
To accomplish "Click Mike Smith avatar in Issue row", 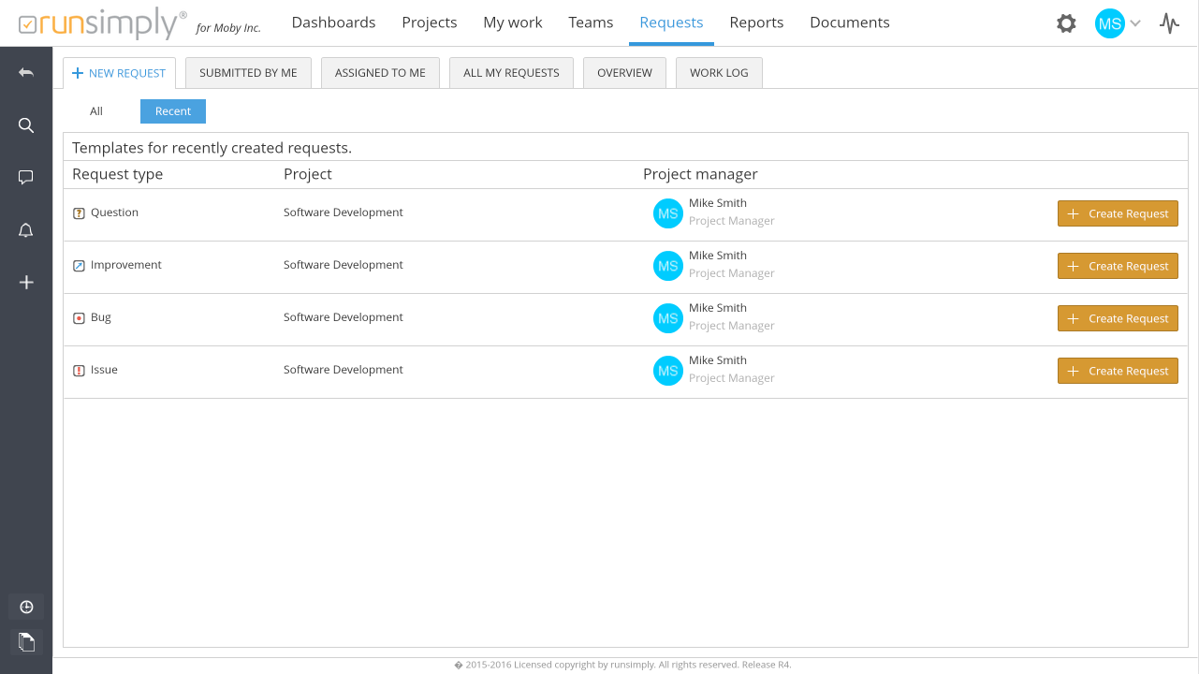I will (x=667, y=371).
